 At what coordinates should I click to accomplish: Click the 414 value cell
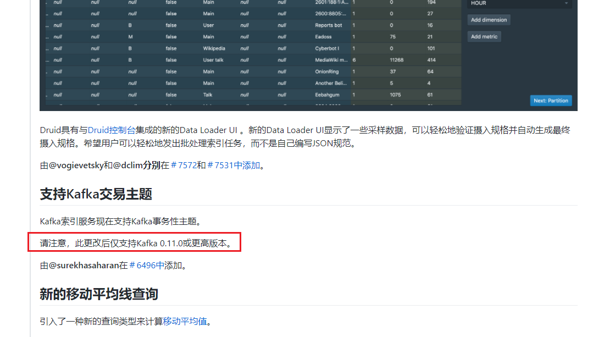431,60
